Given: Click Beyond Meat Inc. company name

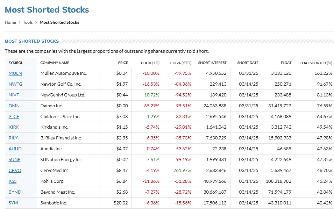Looking at the screenshot, I should [57, 192].
